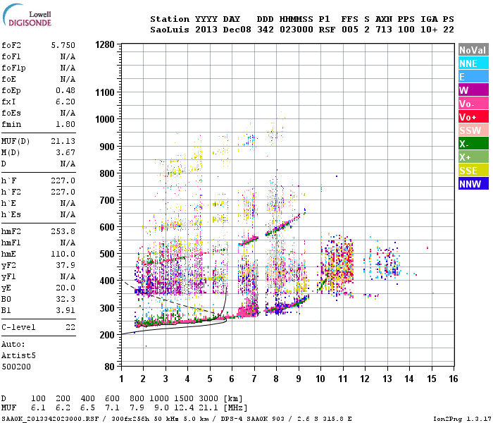This screenshot has height=423, width=493.
Task: Click the Lowell Digisonde logo
Action: pos(27,15)
